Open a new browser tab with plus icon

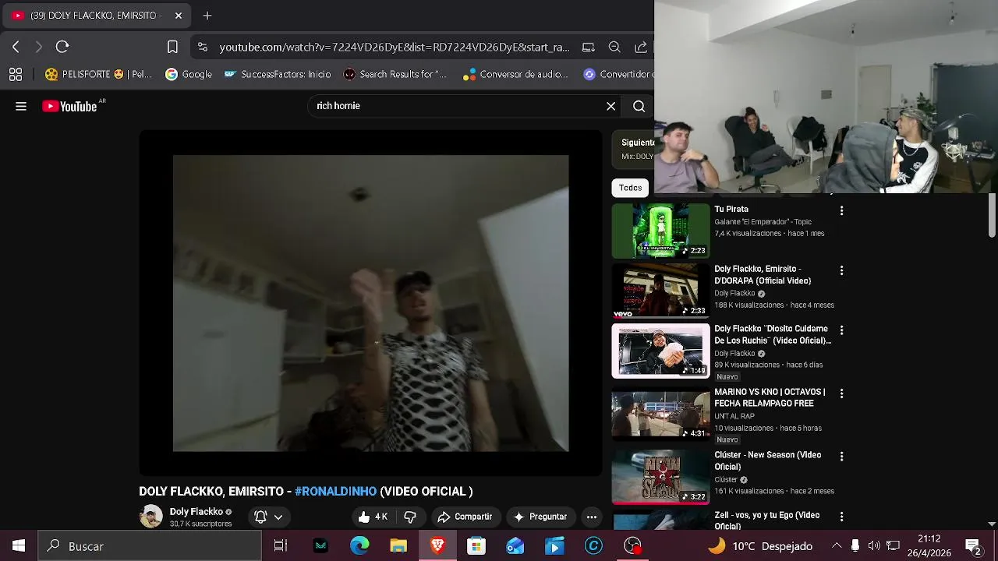207,16
